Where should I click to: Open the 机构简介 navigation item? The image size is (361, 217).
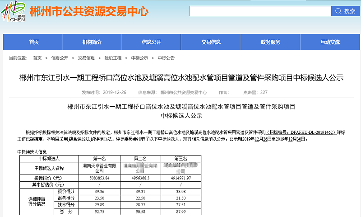(92, 42)
